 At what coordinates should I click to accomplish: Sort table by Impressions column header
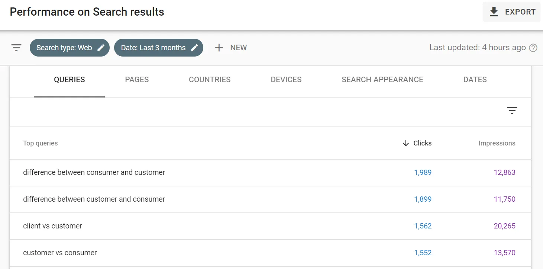tap(497, 143)
